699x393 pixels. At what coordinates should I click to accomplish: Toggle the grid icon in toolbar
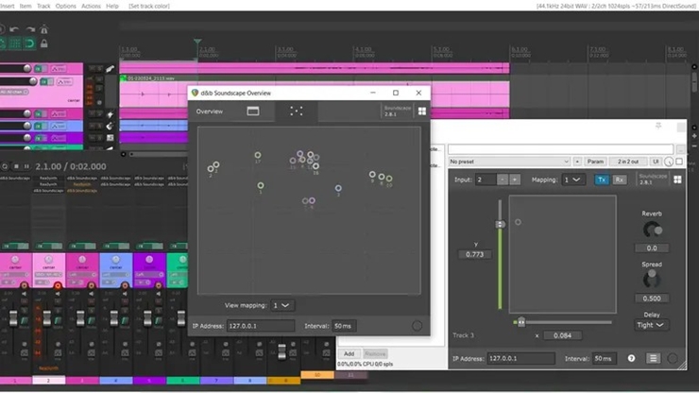coord(15,43)
